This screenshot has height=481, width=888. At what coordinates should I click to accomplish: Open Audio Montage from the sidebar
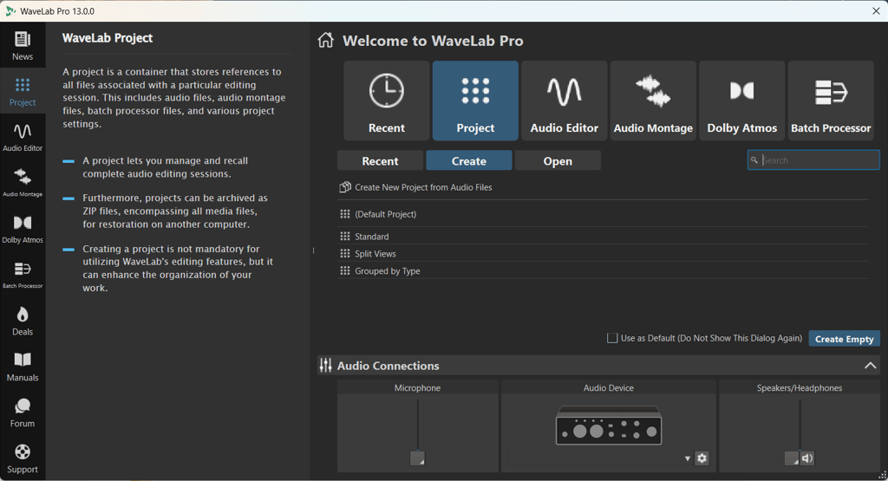[x=23, y=183]
